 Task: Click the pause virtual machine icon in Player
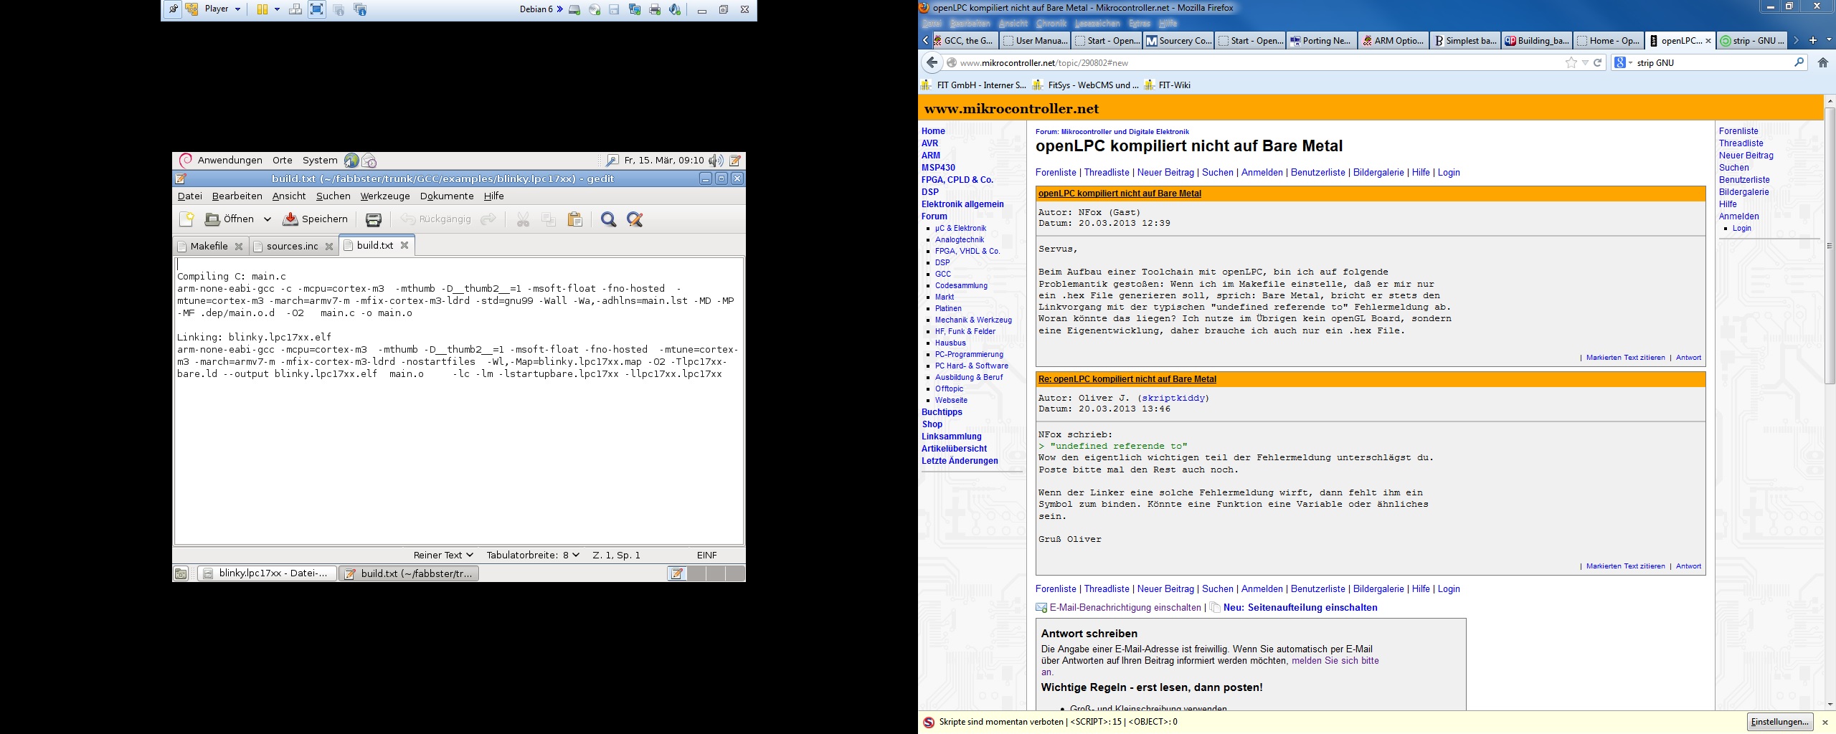click(262, 9)
